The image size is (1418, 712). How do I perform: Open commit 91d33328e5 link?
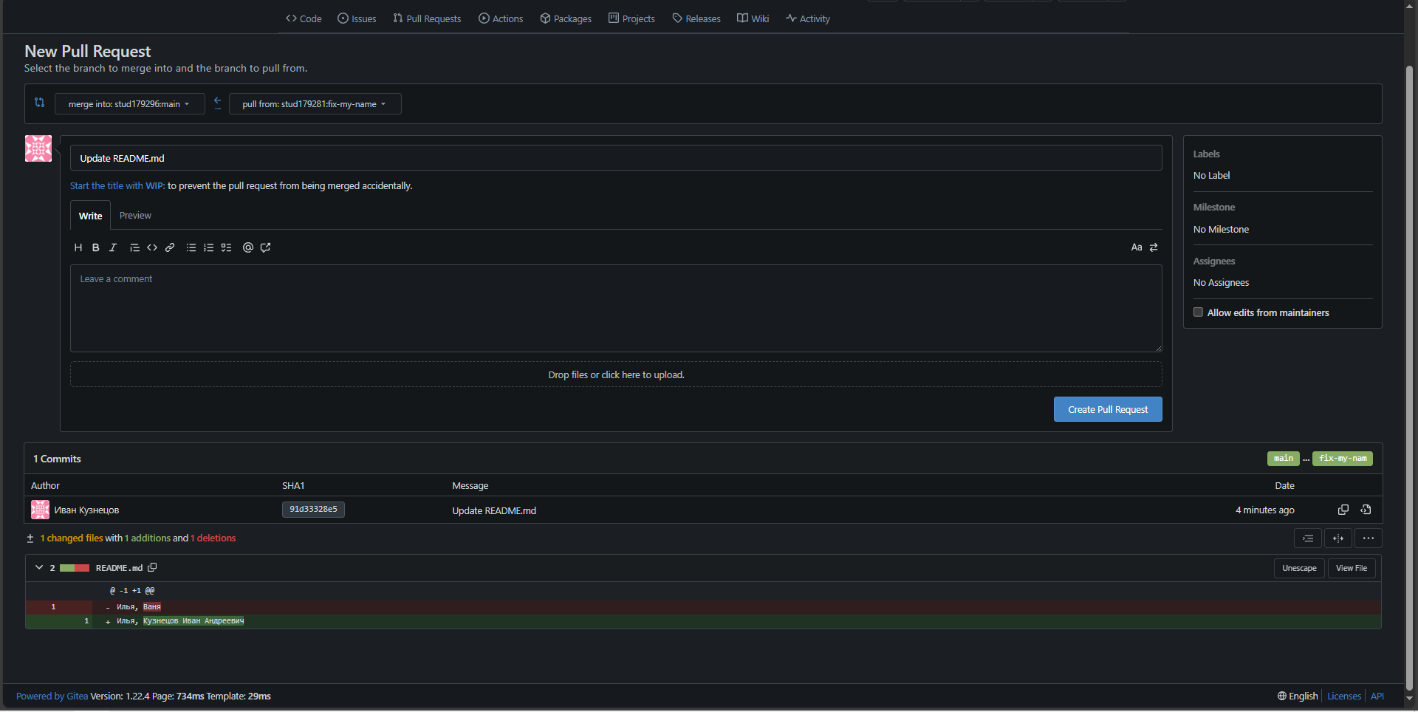pos(313,510)
